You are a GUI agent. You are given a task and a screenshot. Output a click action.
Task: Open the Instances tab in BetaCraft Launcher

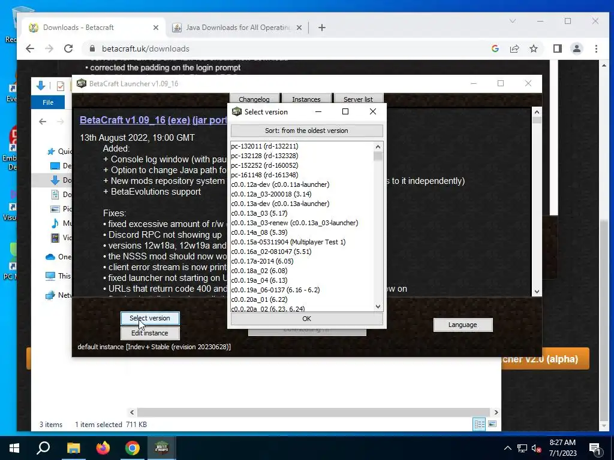[306, 99]
